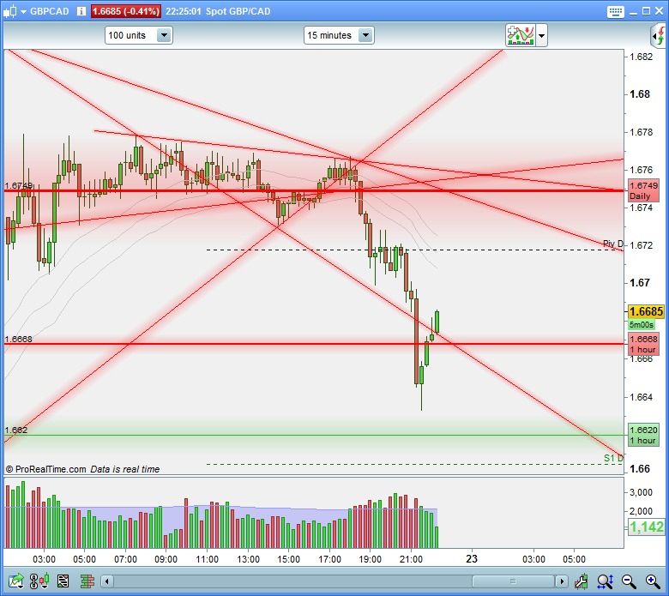The width and height of the screenshot is (669, 596).
Task: Open the candlestick chart menu icon
Action: (9, 11)
